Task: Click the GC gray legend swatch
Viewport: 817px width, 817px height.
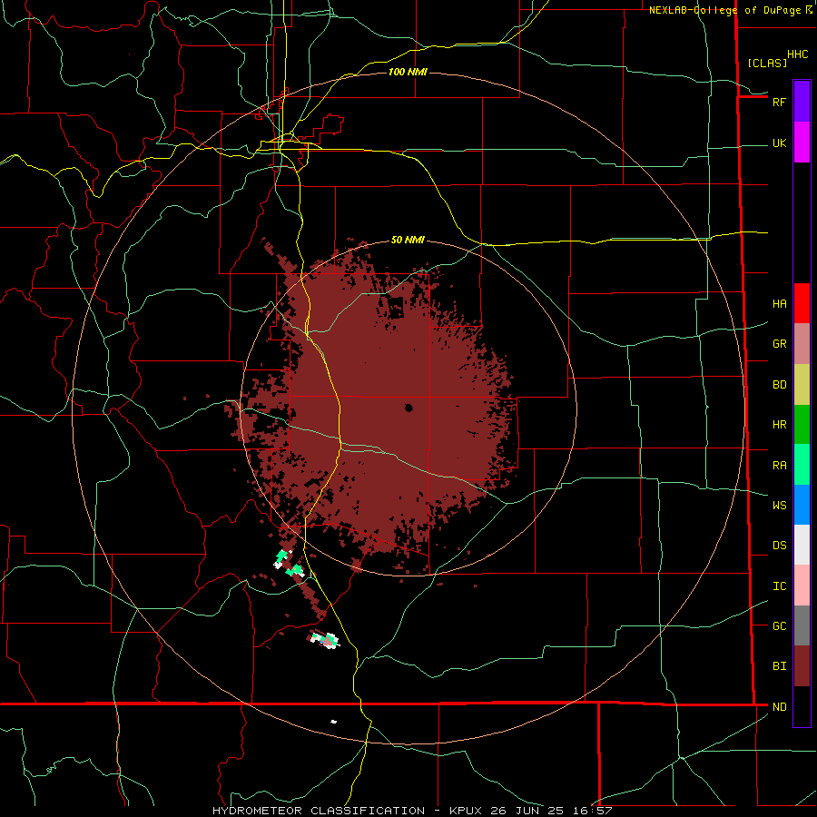Action: (x=802, y=625)
